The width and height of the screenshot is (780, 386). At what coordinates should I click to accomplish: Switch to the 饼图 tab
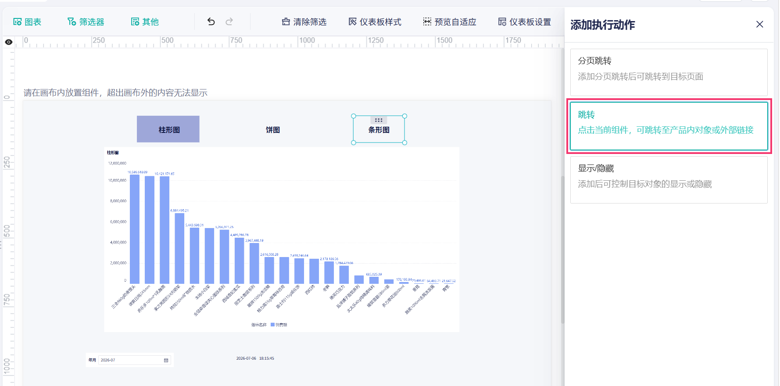point(273,130)
